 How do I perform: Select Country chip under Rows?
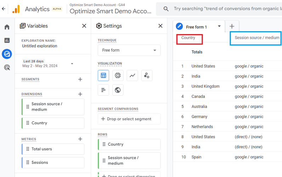coord(129,144)
